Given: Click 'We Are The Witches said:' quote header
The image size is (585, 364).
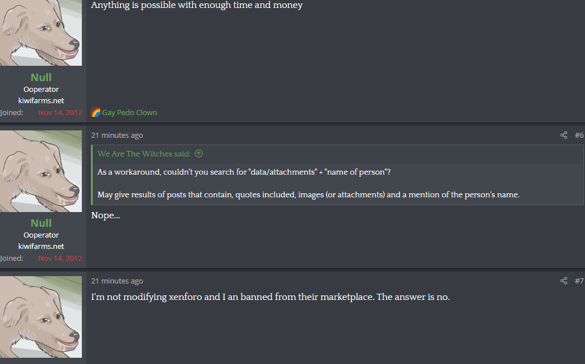Looking at the screenshot, I should [144, 154].
